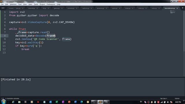This screenshot has width=185, height=104.
Task: Change syntax from Python in status bar
Action: [177, 99]
